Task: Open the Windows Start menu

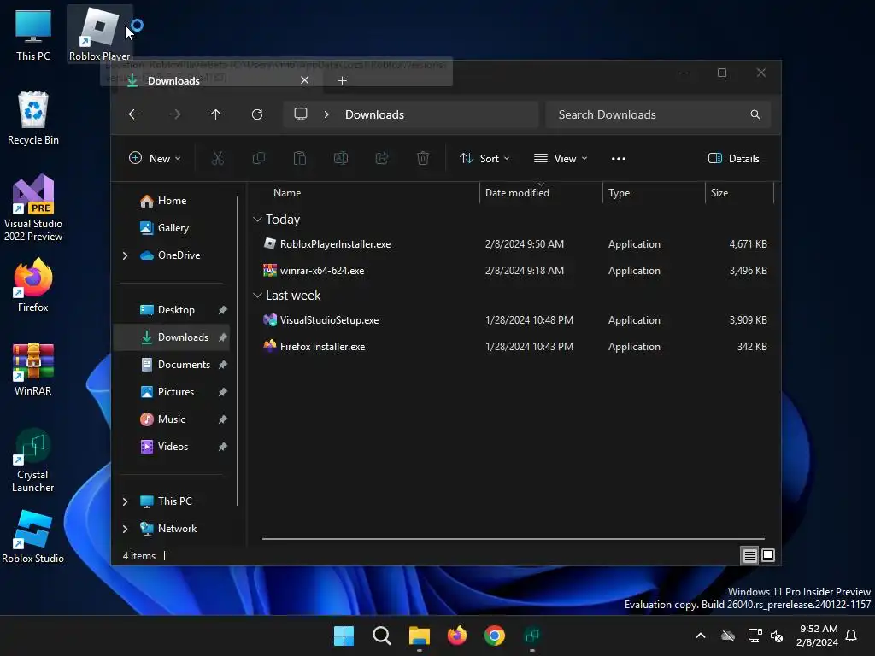Action: click(x=344, y=635)
